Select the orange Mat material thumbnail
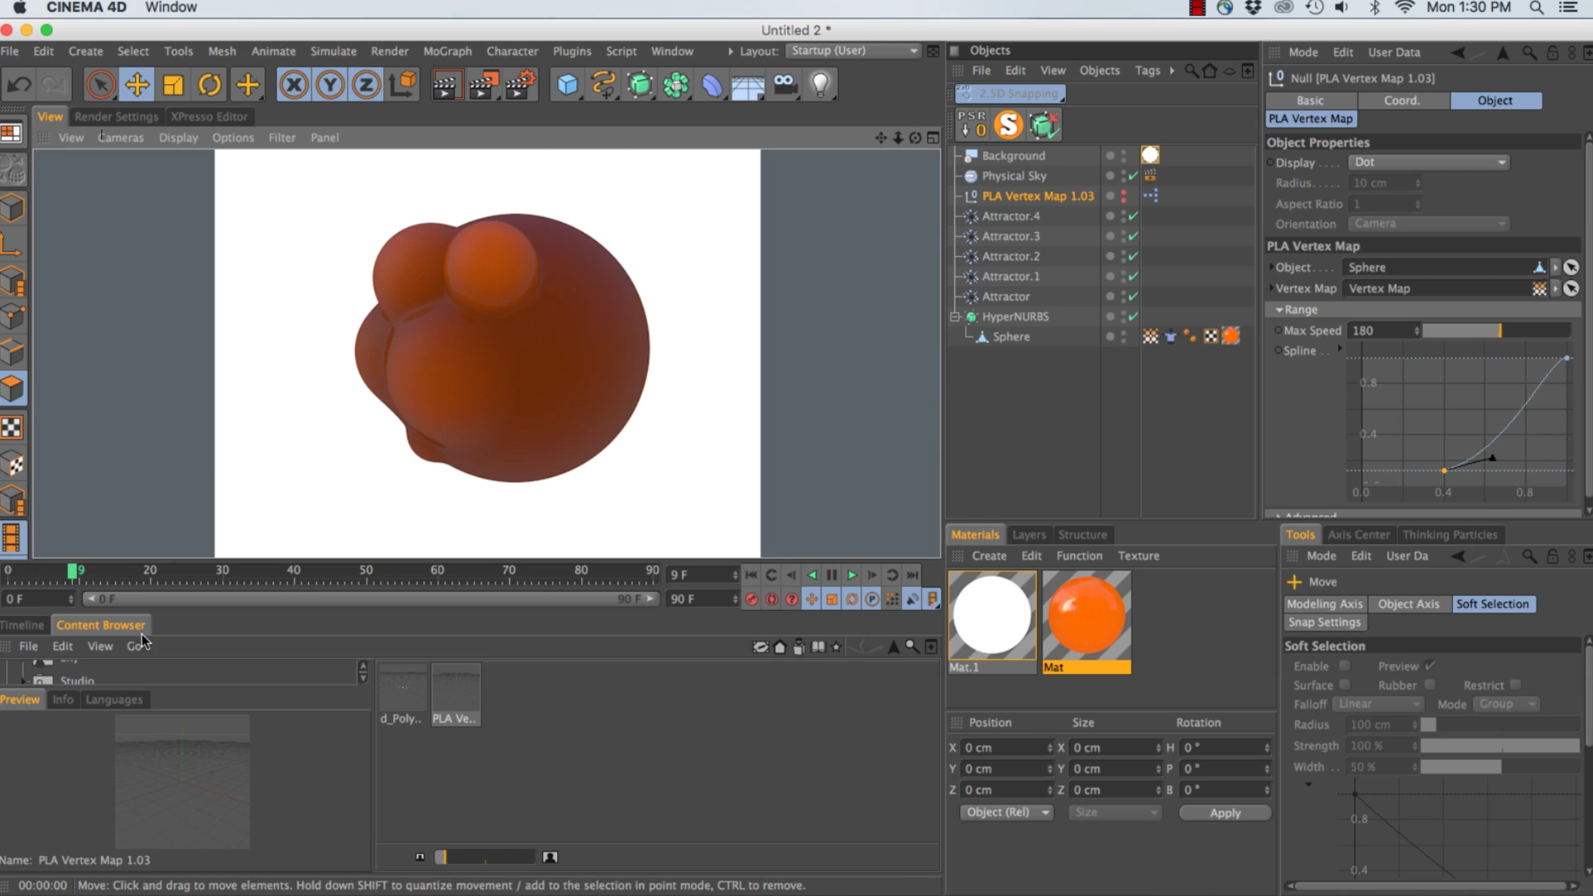Viewport: 1593px width, 896px height. point(1086,616)
